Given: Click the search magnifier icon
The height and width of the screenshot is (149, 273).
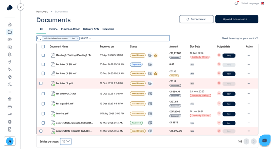Looking at the screenshot, I should point(39,38).
